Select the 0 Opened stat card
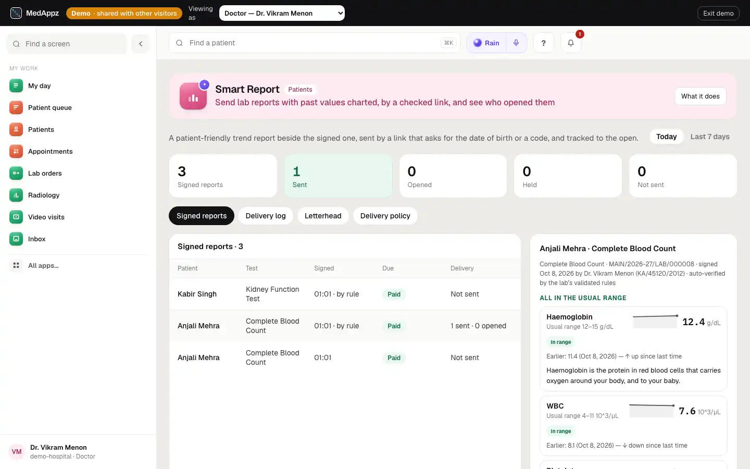Viewport: 750px width, 469px height. (453, 176)
